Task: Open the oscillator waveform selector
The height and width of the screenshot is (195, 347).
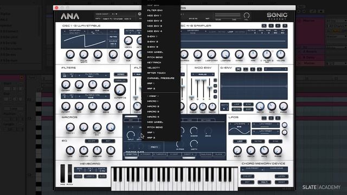Action: point(75,31)
